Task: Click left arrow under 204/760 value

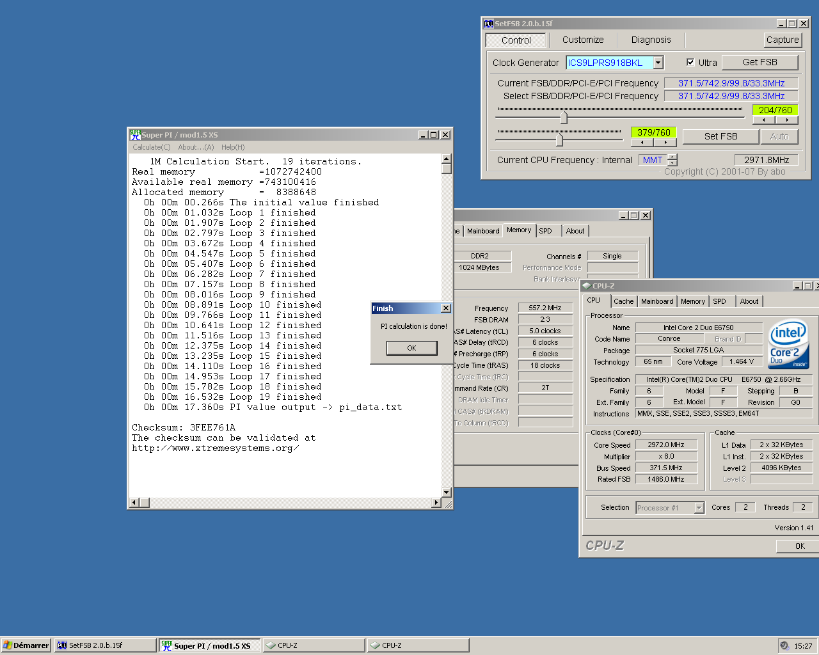Action: point(764,120)
